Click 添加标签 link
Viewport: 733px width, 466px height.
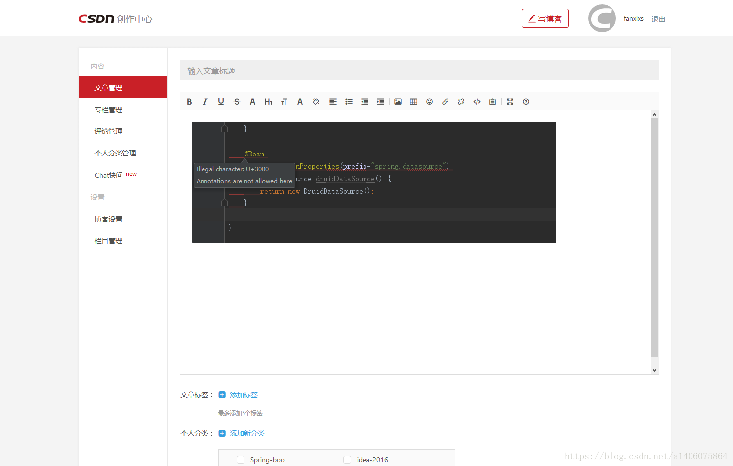coord(244,395)
